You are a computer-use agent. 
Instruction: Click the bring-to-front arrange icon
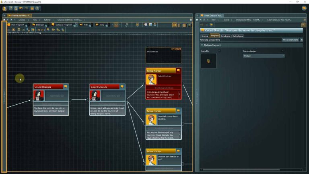pyautogui.click(x=48, y=30)
